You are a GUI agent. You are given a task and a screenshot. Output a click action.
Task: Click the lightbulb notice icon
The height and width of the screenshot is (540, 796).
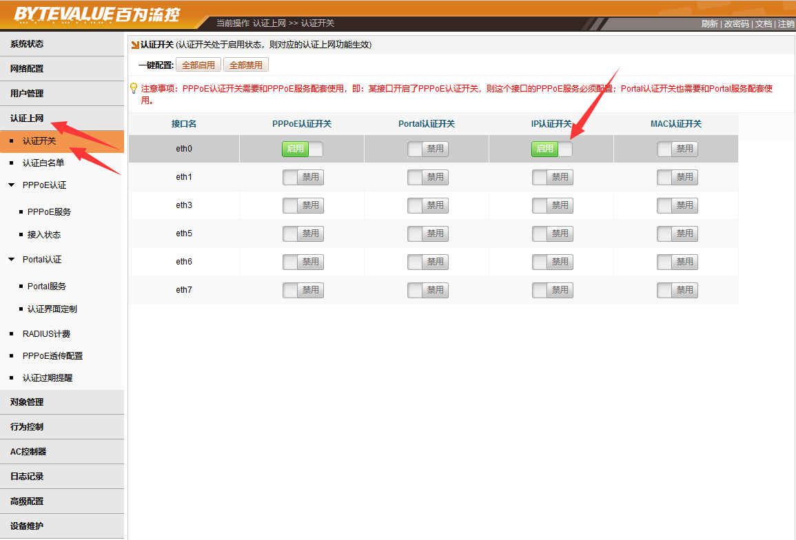point(134,88)
